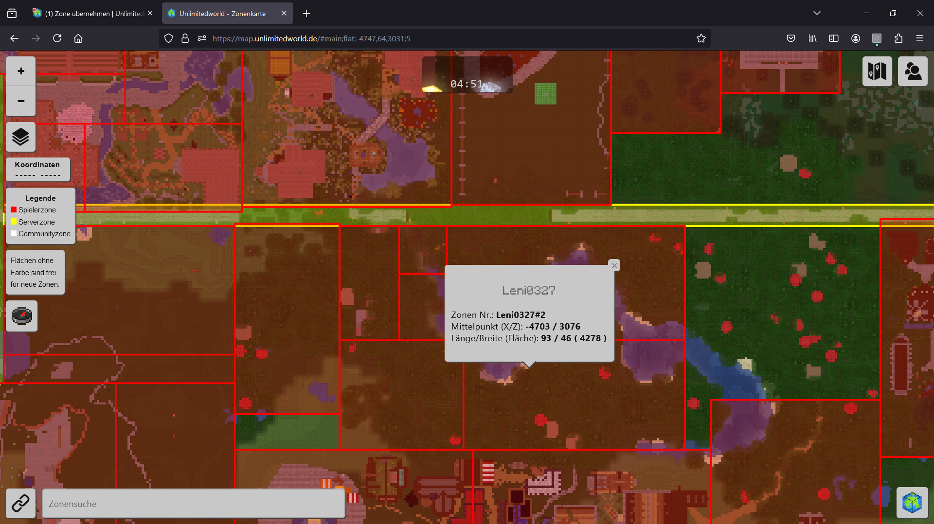Focus the Zonensuche search field

(x=194, y=504)
